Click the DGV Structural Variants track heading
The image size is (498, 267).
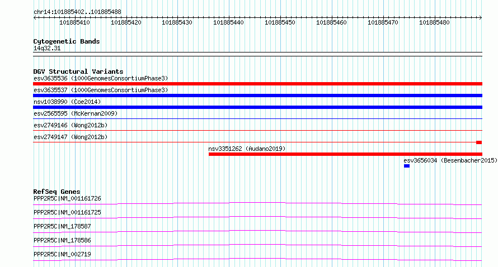78,71
